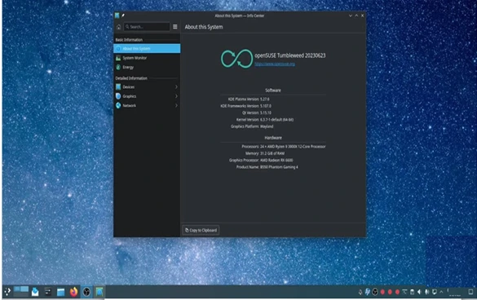477x300 pixels.
Task: Click the AMD Radeon RX 6600 graphics line
Action: 261,160
